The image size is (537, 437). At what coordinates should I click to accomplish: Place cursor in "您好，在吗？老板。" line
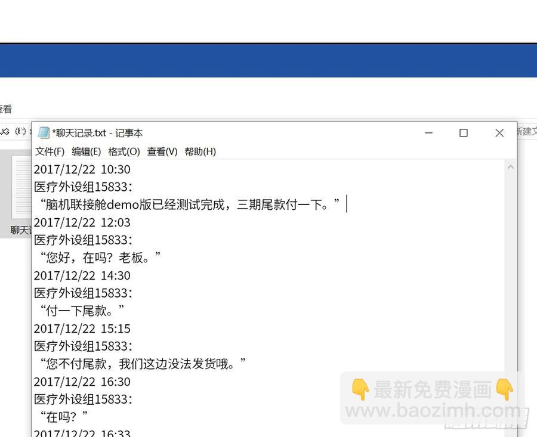coord(100,258)
